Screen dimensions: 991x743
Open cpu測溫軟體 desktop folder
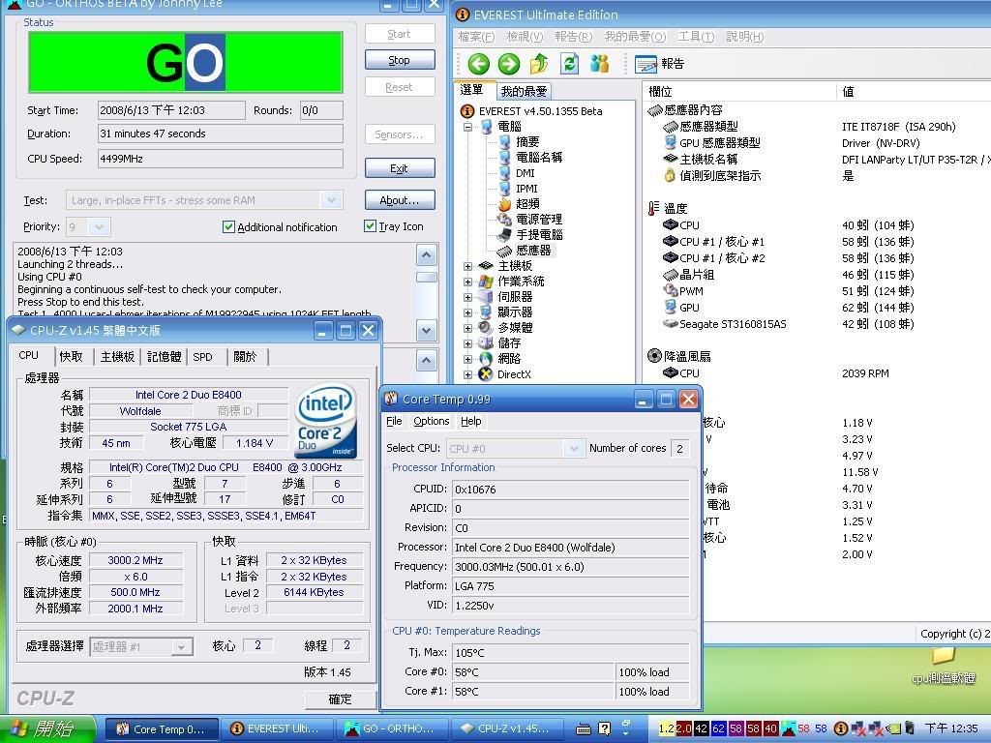(943, 665)
